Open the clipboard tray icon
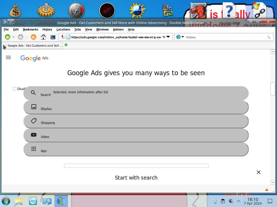 pos(223,201)
